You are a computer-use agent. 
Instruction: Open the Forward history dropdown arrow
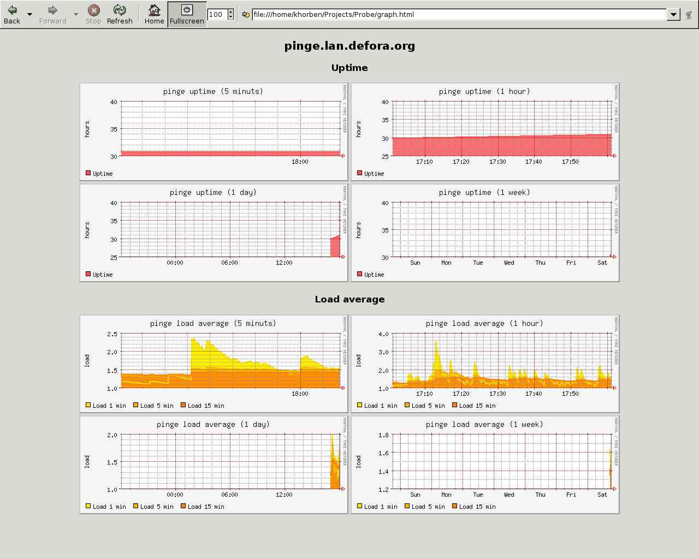click(76, 14)
